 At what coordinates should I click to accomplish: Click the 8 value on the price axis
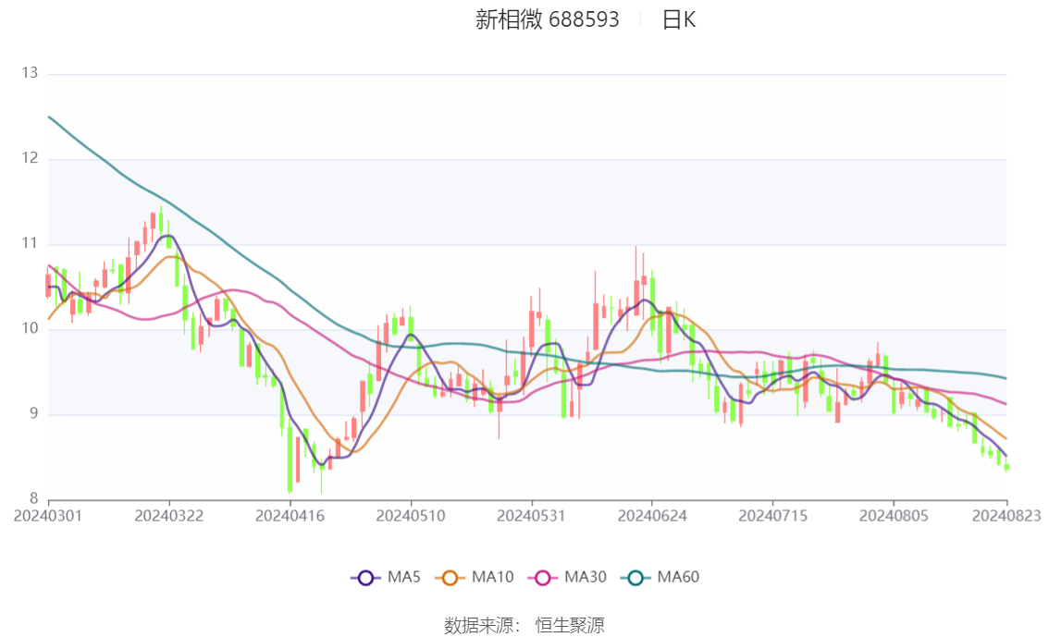point(34,498)
